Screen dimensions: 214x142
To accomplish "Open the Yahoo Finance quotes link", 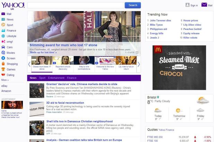I will (x=166, y=130).
